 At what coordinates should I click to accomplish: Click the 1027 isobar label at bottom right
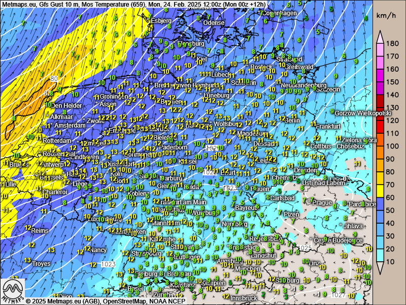click(337, 295)
